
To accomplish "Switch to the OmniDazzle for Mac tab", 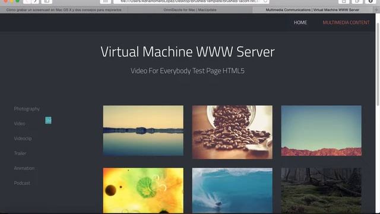I will click(x=190, y=10).
